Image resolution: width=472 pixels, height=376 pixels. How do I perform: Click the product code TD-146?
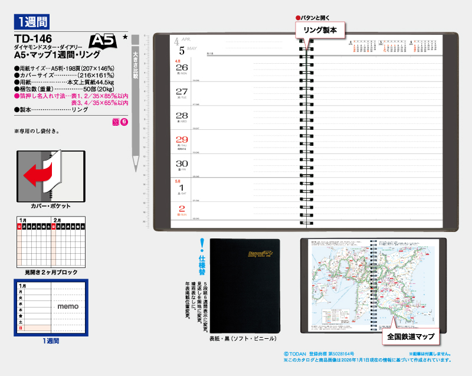point(33,38)
